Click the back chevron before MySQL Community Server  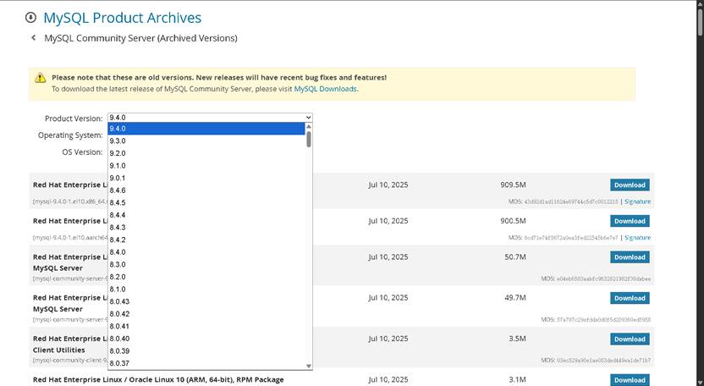pos(33,38)
